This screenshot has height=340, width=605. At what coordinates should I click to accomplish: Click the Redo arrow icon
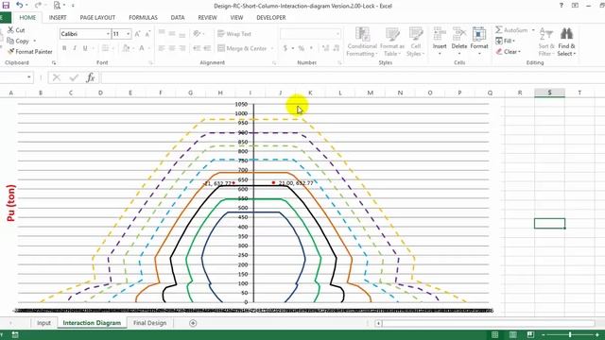38,5
